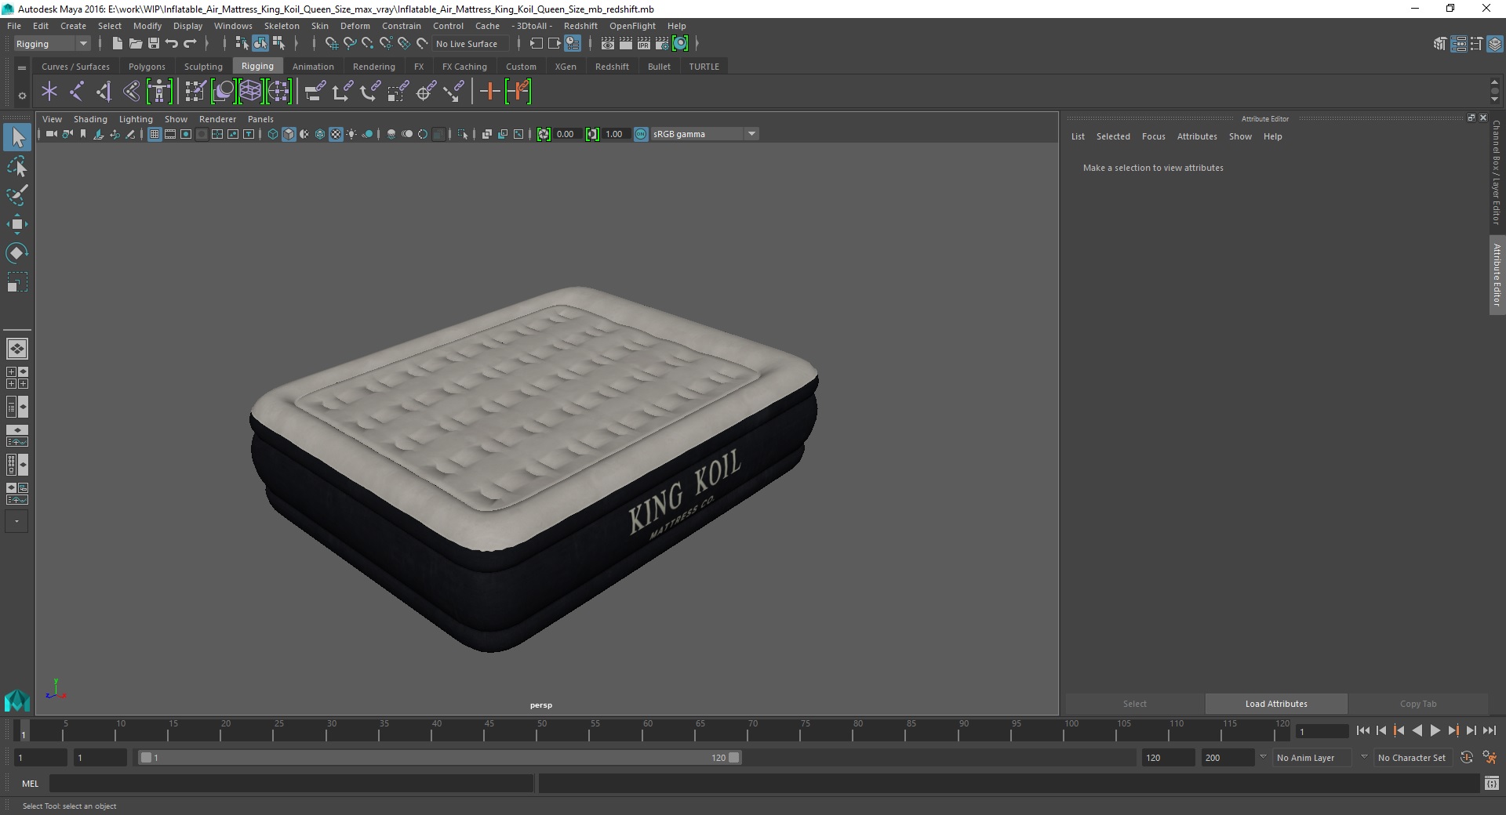This screenshot has width=1506, height=815.
Task: Open the shelf options gear menu
Action: [22, 96]
